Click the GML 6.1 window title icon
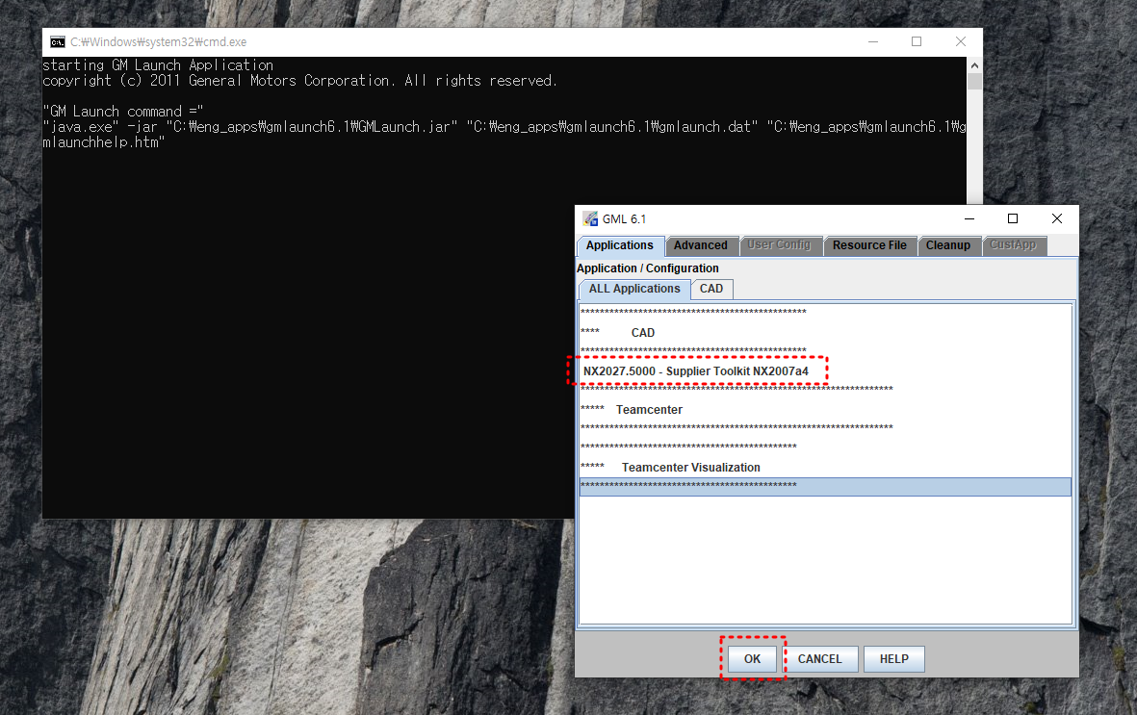This screenshot has height=715, width=1137. [590, 219]
